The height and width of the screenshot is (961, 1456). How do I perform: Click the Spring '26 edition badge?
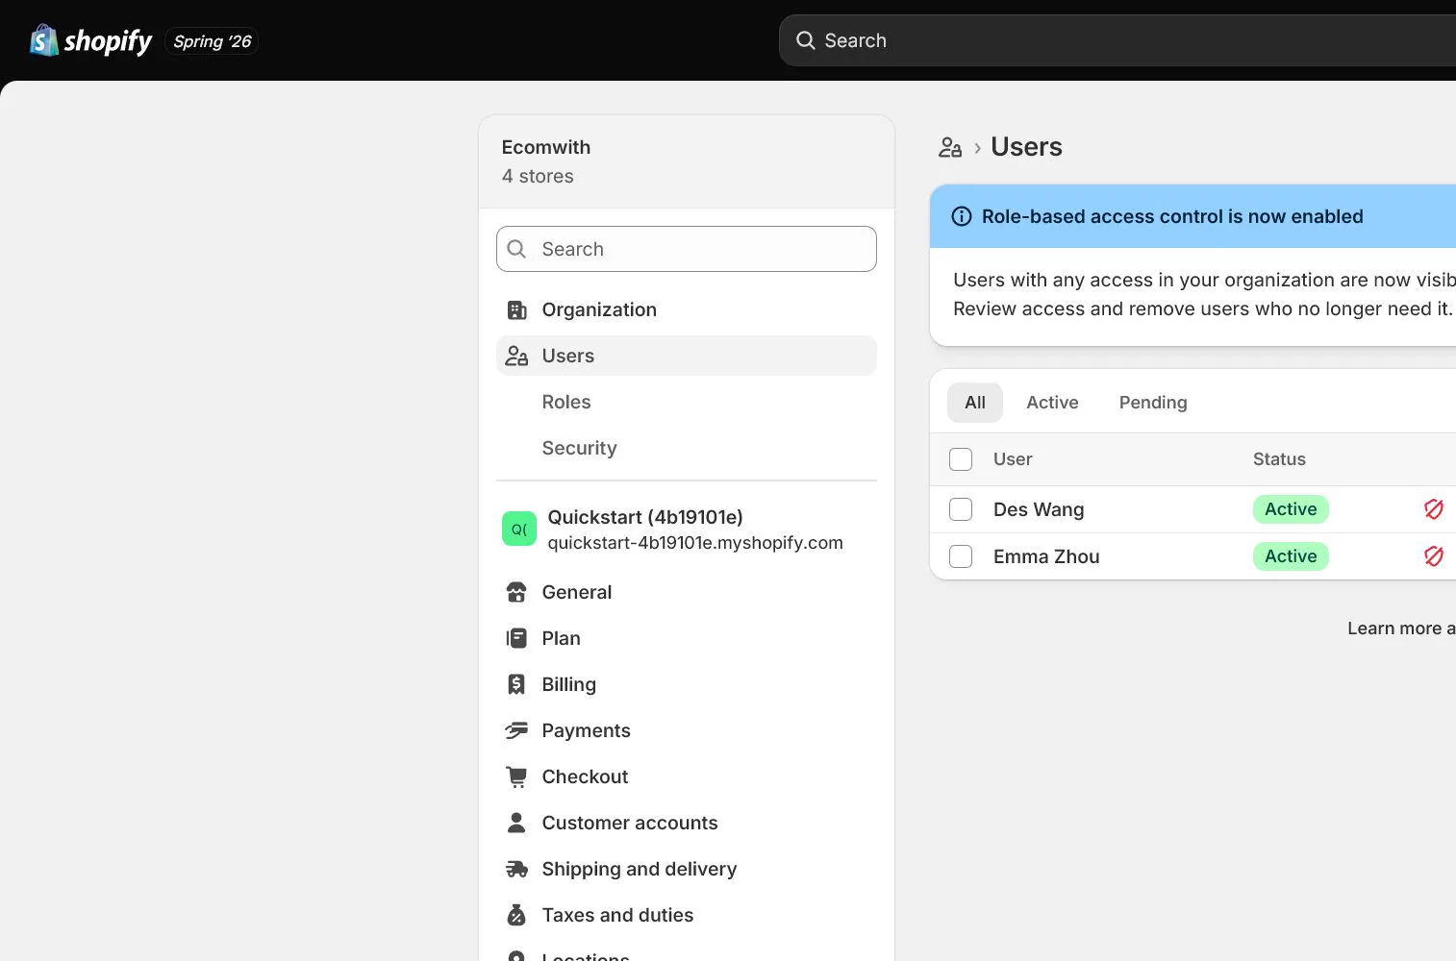click(x=213, y=41)
